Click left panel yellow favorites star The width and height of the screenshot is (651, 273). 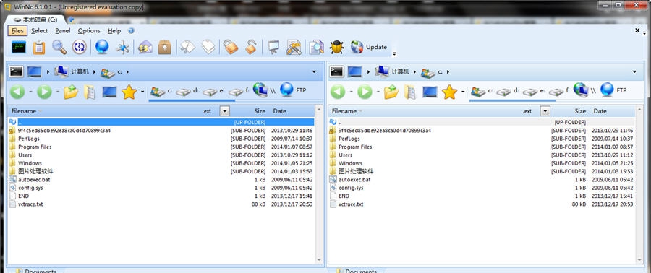pos(129,92)
